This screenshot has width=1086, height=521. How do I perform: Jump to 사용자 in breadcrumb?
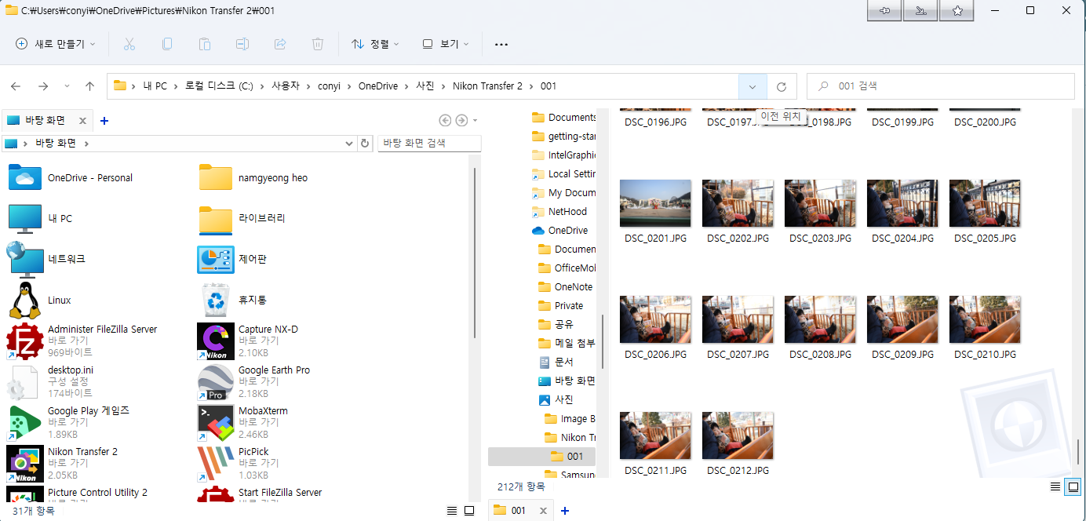pos(286,86)
